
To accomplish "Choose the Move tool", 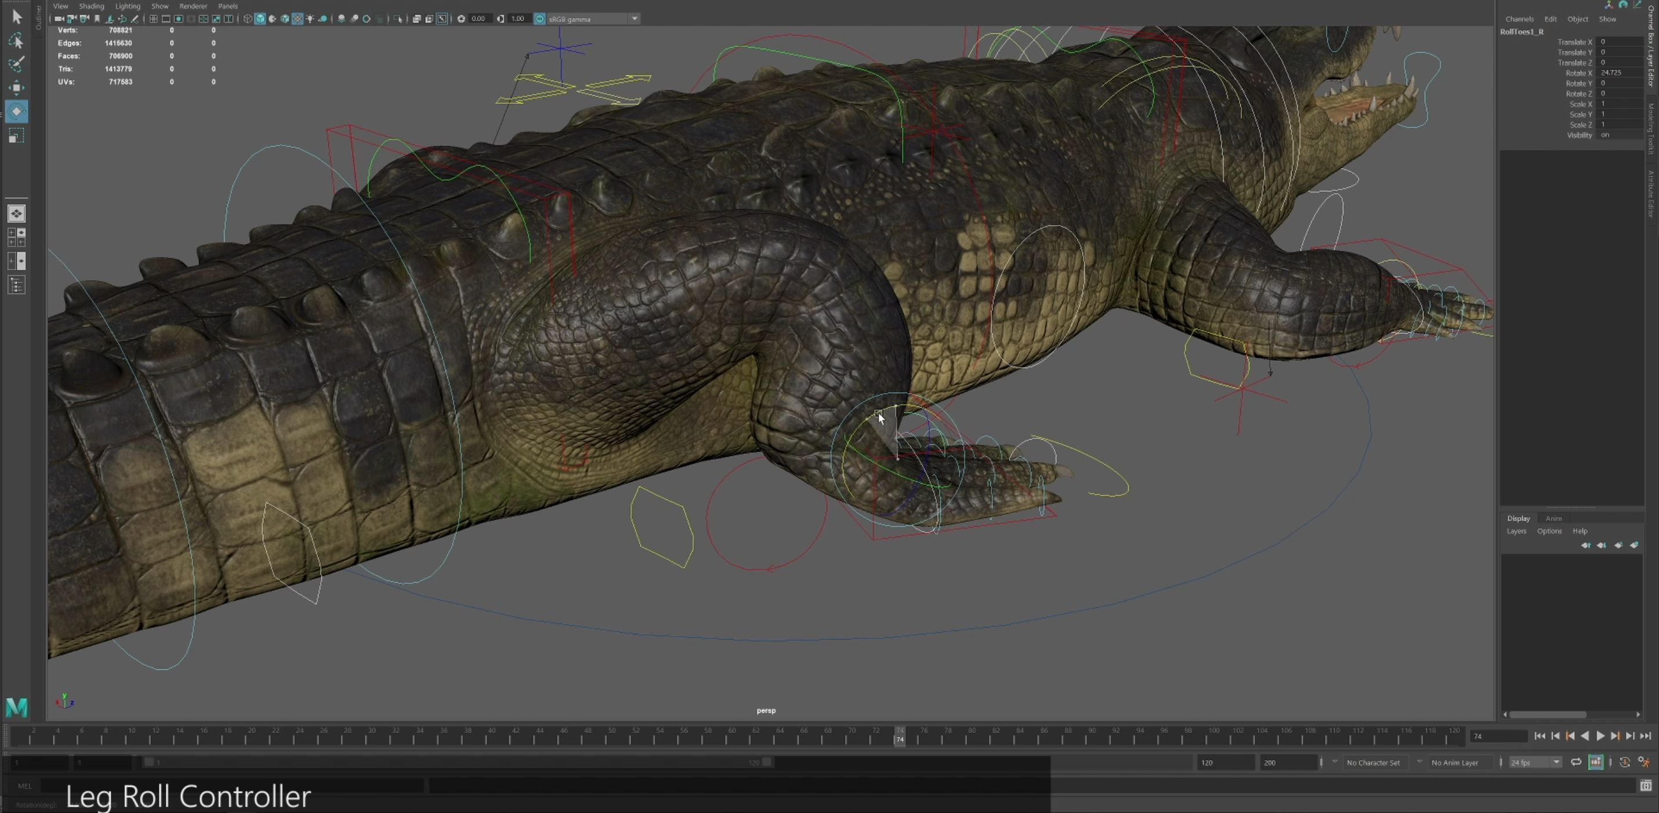I will click(17, 88).
